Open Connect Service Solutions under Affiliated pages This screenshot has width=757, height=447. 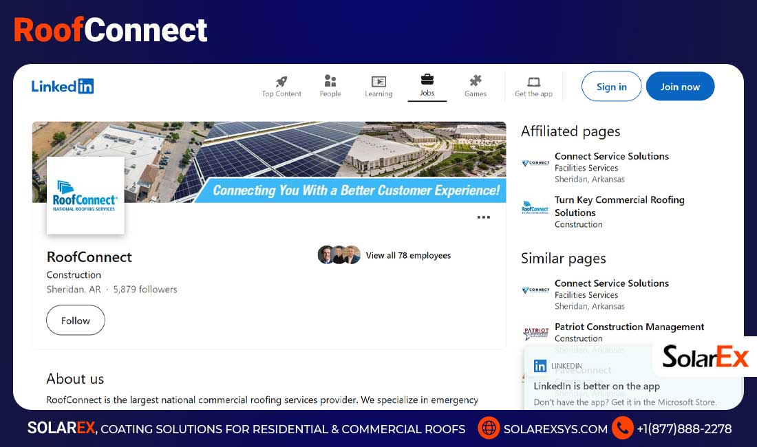pyautogui.click(x=612, y=156)
